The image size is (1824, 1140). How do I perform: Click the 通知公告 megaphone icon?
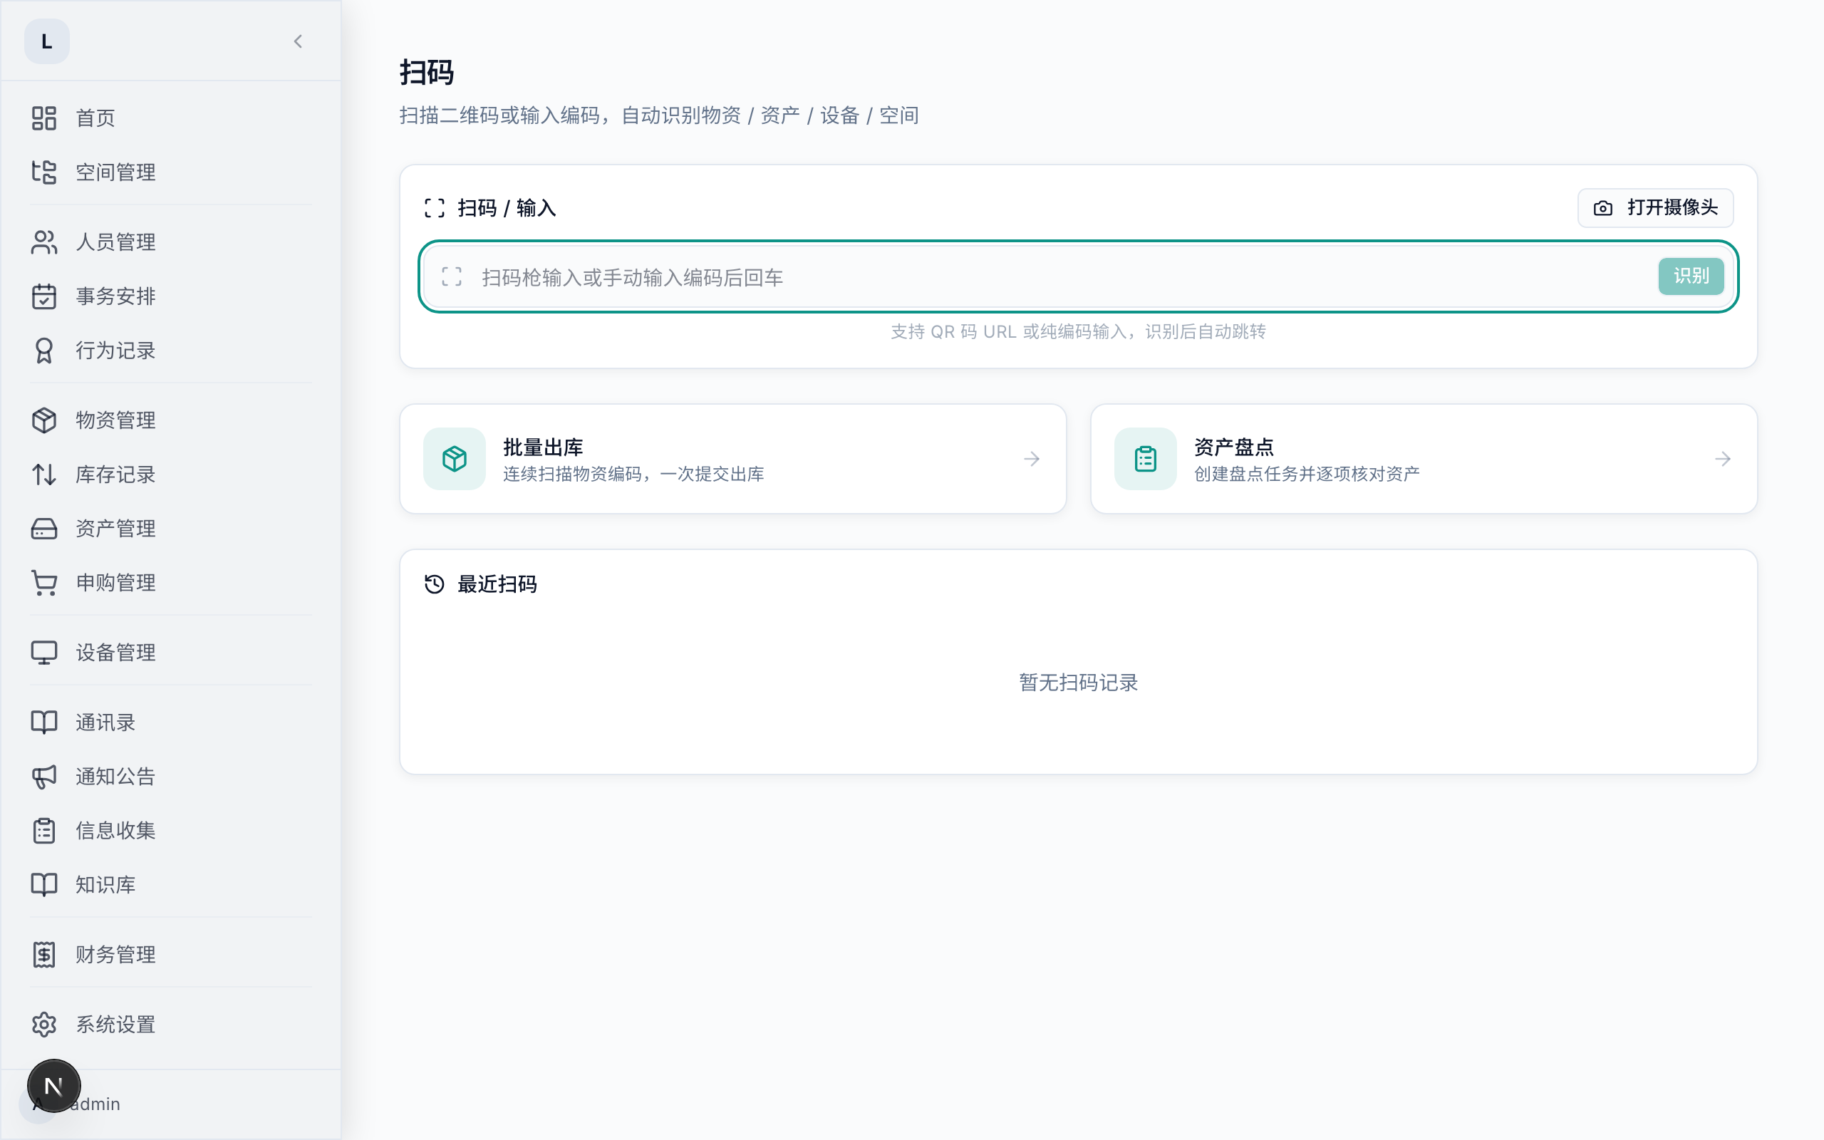click(43, 777)
